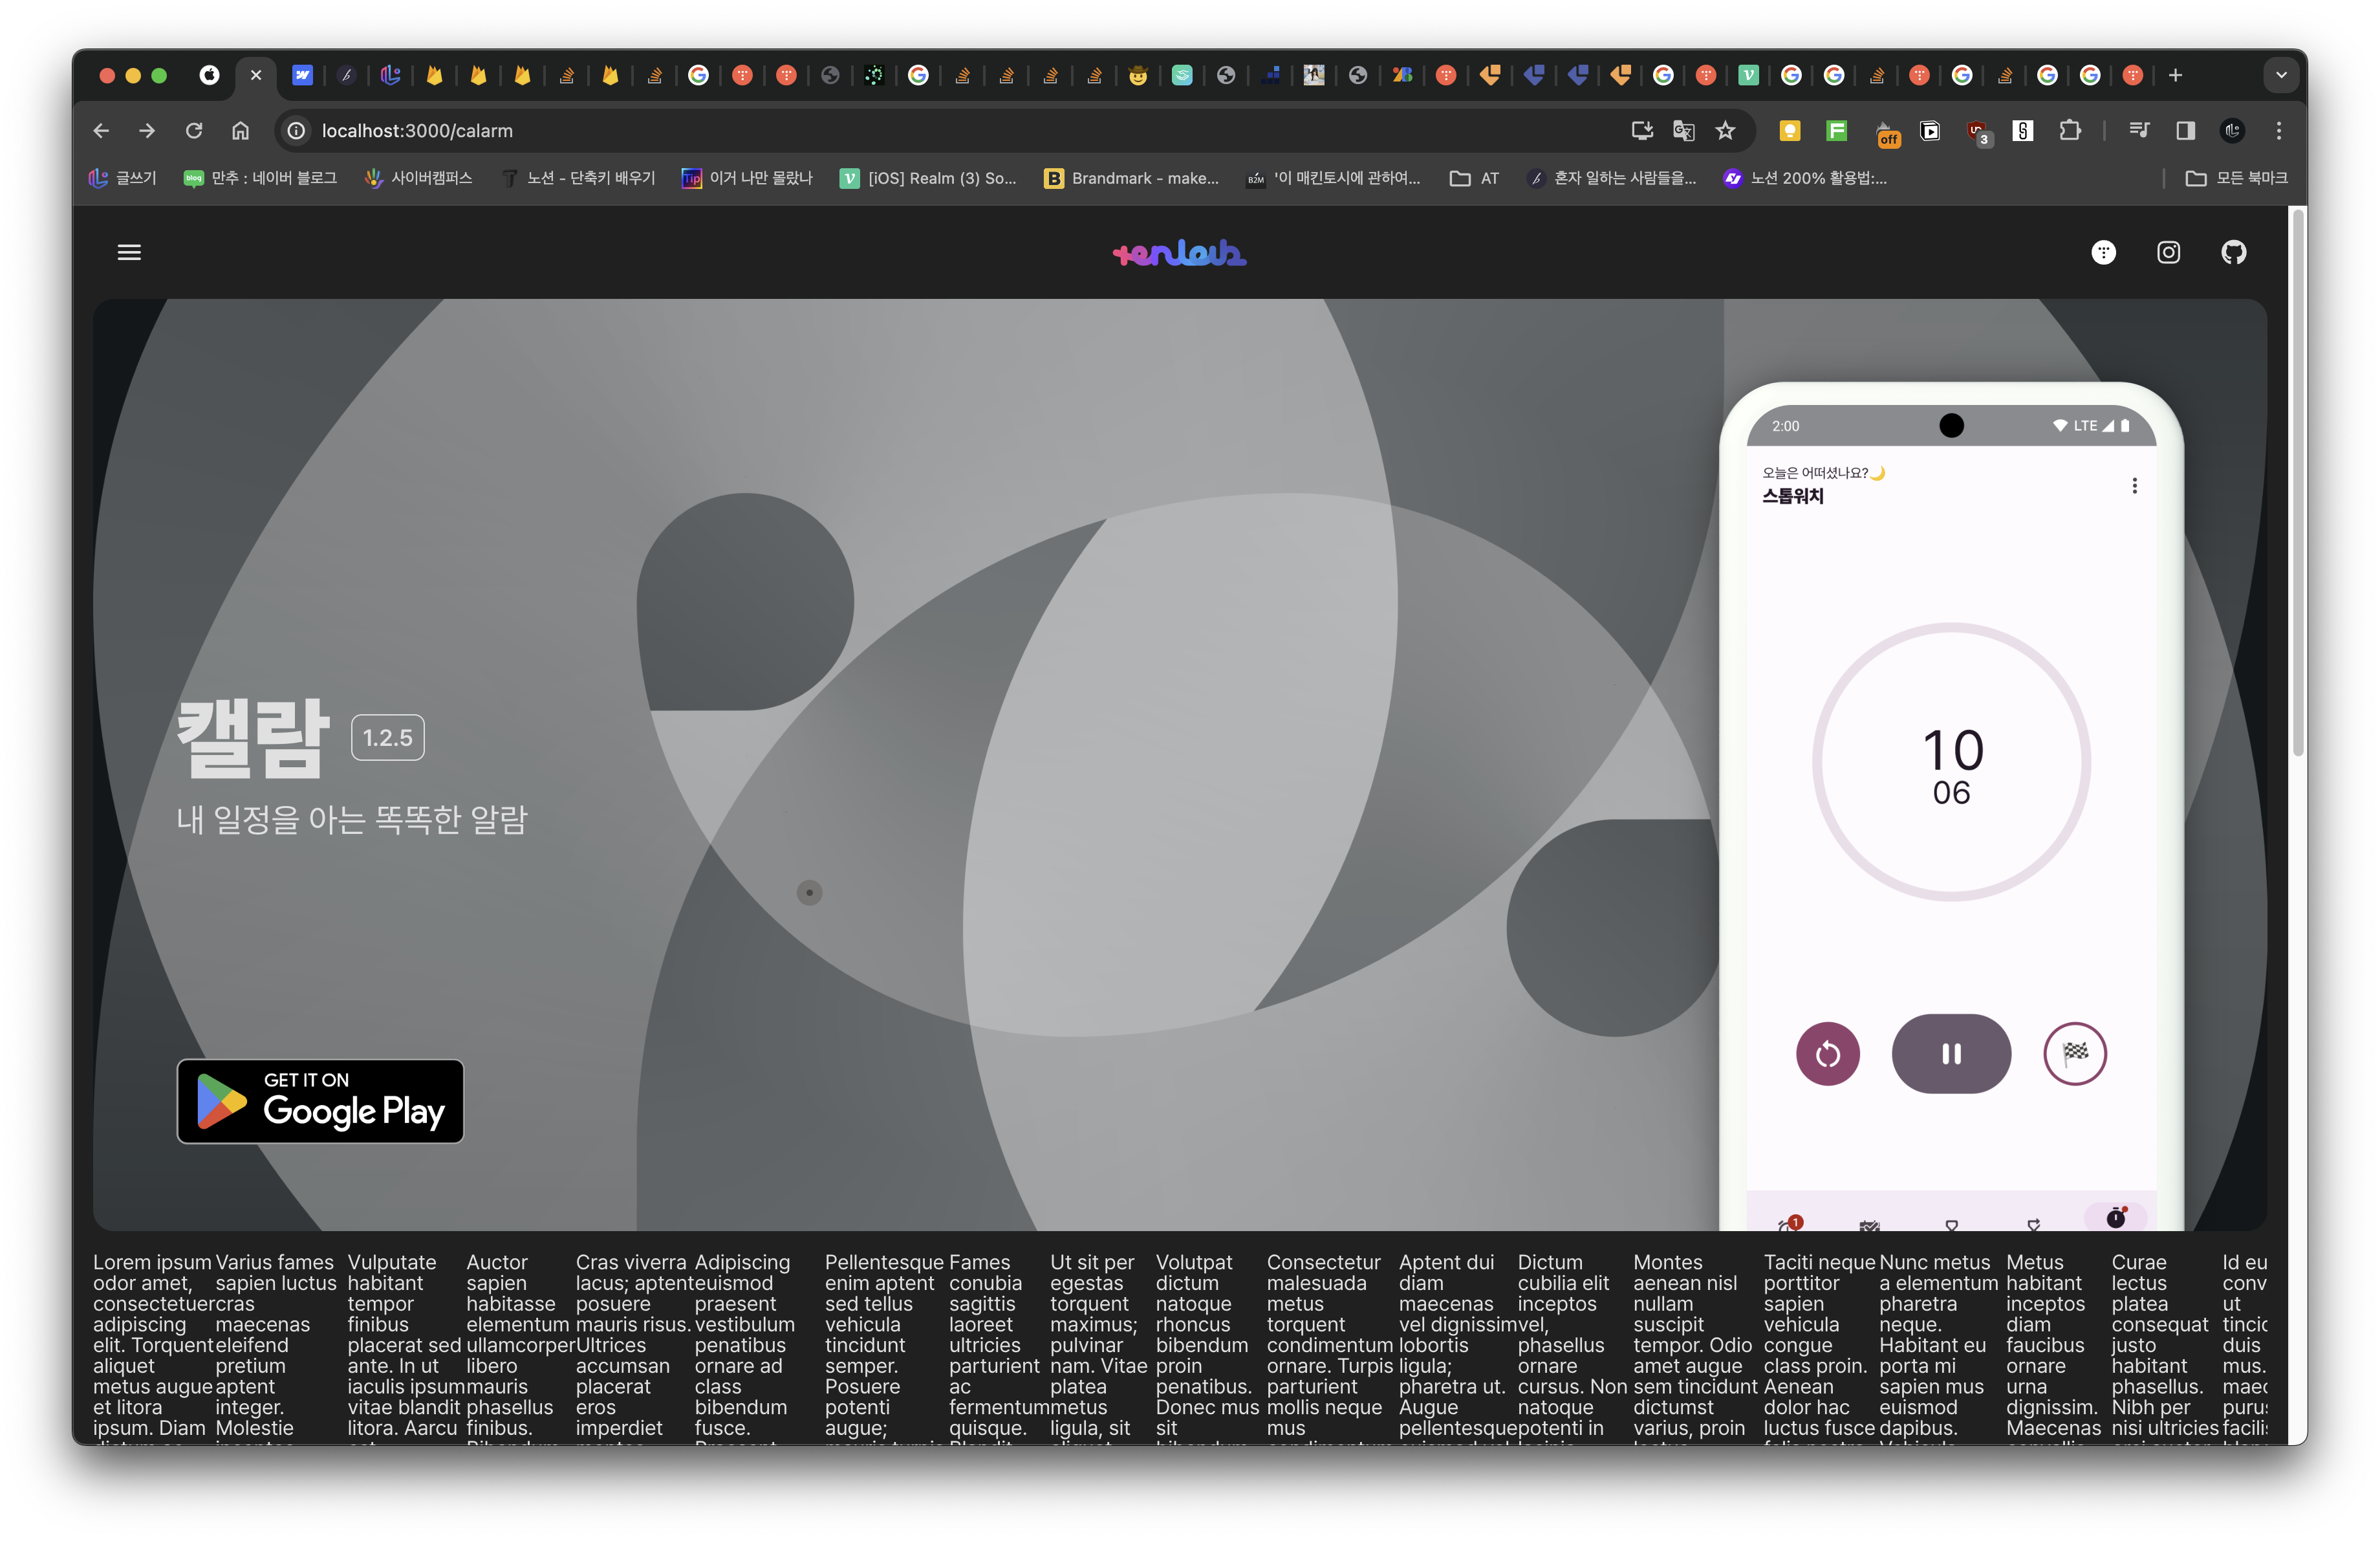Click the Get it on Google Play button
This screenshot has width=2380, height=1541.
(x=320, y=1100)
